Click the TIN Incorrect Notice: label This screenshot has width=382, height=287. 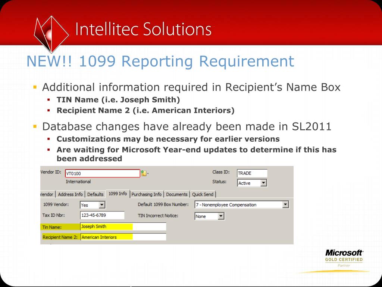coord(158,216)
